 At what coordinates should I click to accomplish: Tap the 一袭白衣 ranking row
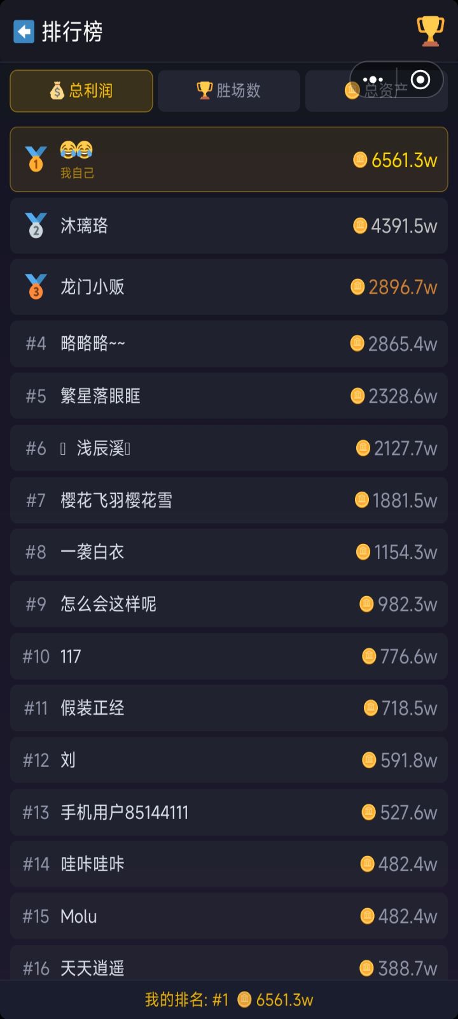click(229, 552)
